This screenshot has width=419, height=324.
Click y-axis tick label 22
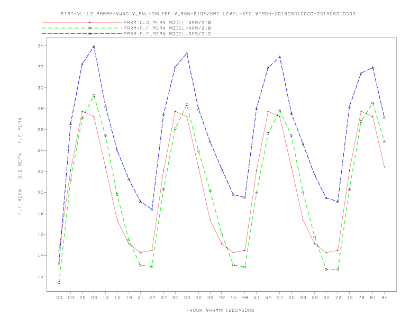[41, 172]
